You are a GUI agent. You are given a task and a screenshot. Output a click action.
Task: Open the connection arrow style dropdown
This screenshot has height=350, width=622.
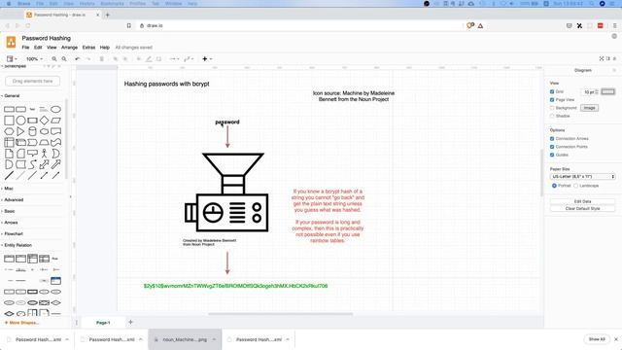point(174,58)
